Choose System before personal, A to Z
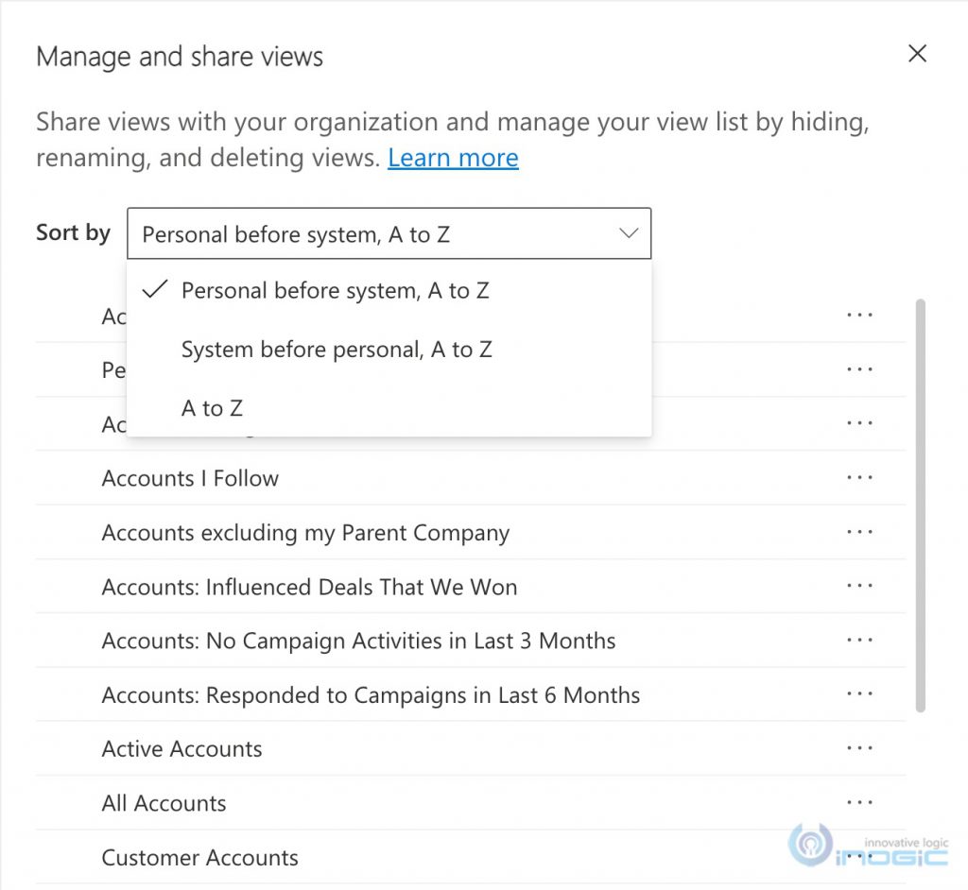 tap(336, 349)
